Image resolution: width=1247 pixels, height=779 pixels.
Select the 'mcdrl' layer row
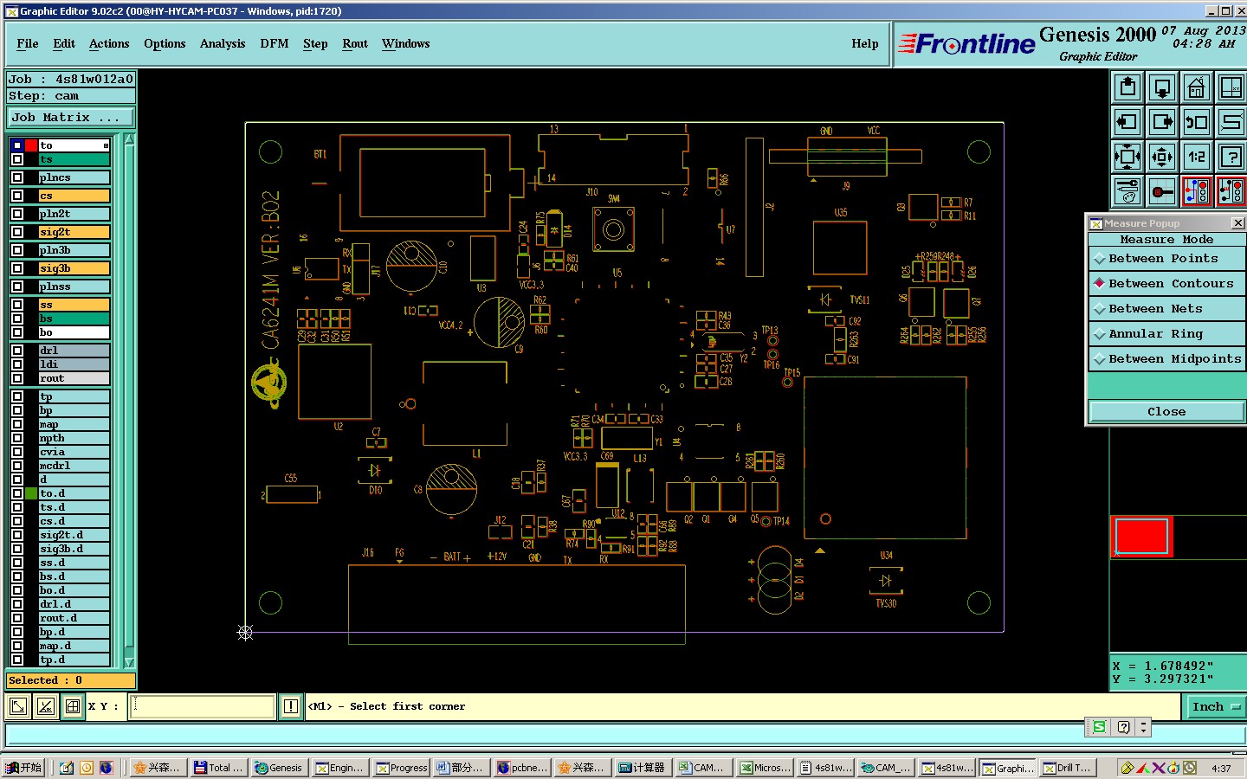tap(74, 466)
